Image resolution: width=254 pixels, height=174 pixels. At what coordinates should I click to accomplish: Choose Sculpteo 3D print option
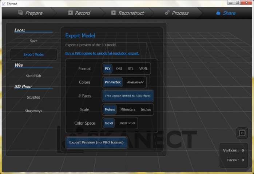coord(33,97)
